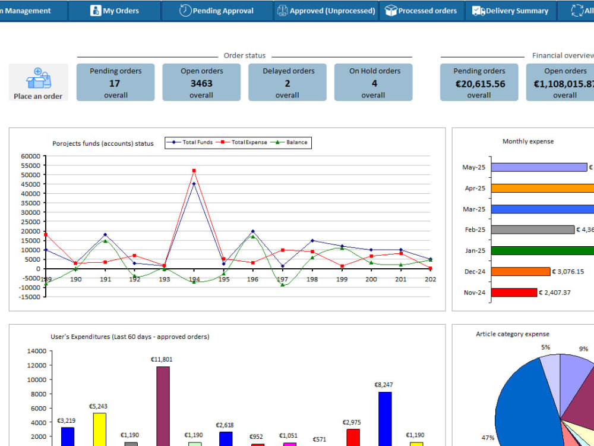The height and width of the screenshot is (446, 594).
Task: Go to the Processed orders tab
Action: pos(421,11)
